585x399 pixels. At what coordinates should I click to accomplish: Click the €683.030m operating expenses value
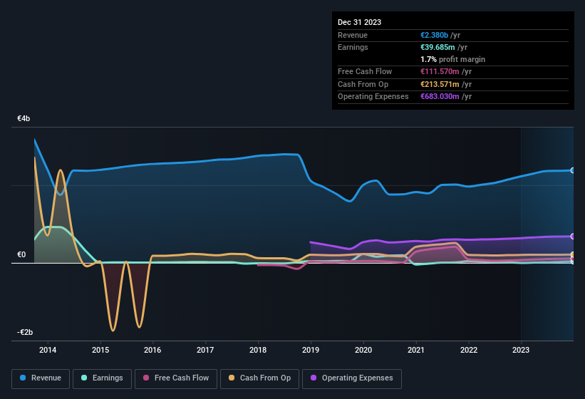[440, 96]
